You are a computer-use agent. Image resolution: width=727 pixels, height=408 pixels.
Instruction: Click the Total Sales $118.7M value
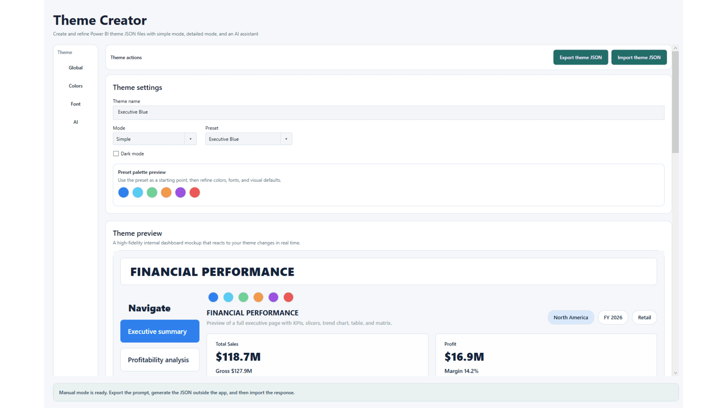238,357
